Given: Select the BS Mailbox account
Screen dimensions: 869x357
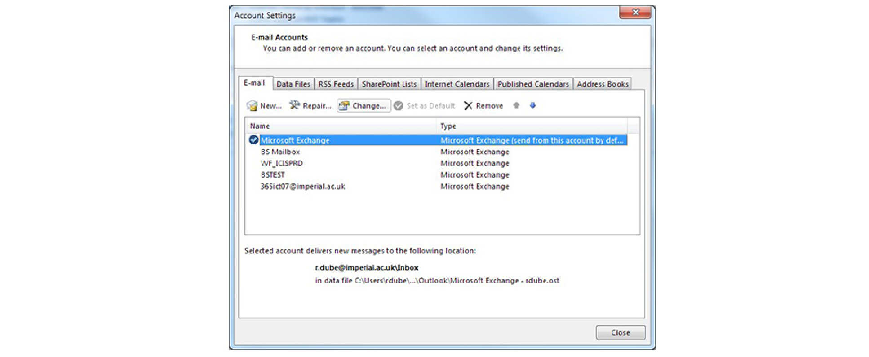Looking at the screenshot, I should (x=280, y=152).
